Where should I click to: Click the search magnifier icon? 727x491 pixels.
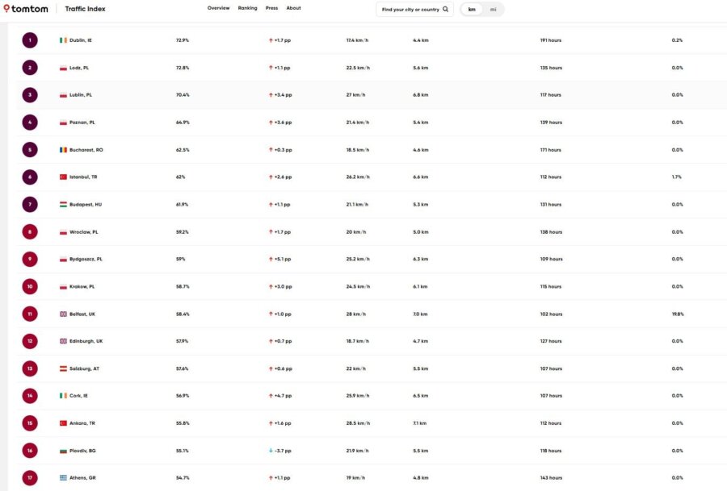point(445,10)
